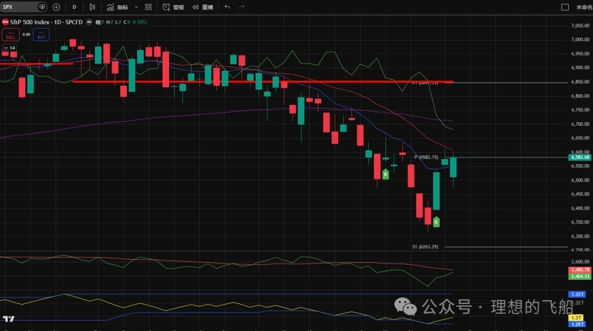Create an alert with the 警报 button
The image size is (593, 331).
point(174,7)
